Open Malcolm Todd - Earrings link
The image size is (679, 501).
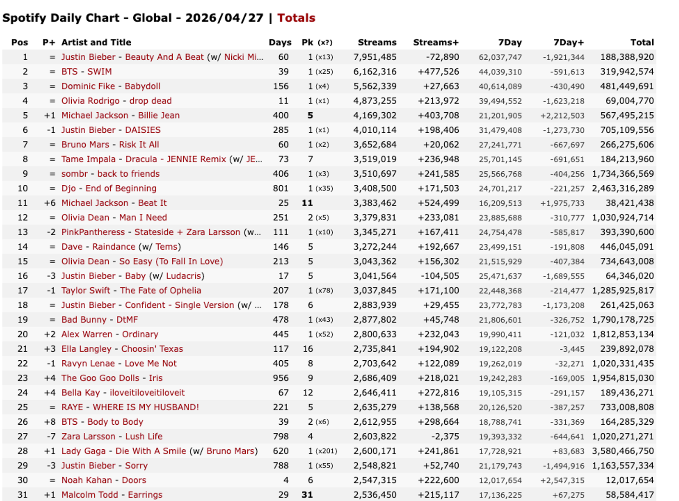click(x=112, y=495)
